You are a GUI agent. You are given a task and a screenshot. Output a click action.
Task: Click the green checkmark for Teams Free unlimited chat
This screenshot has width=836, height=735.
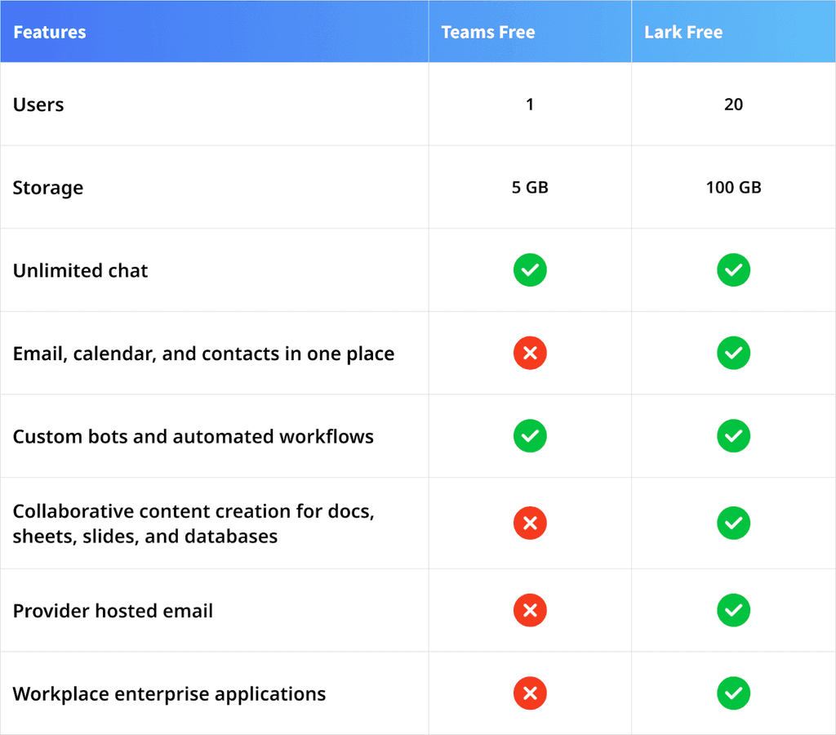pos(530,269)
